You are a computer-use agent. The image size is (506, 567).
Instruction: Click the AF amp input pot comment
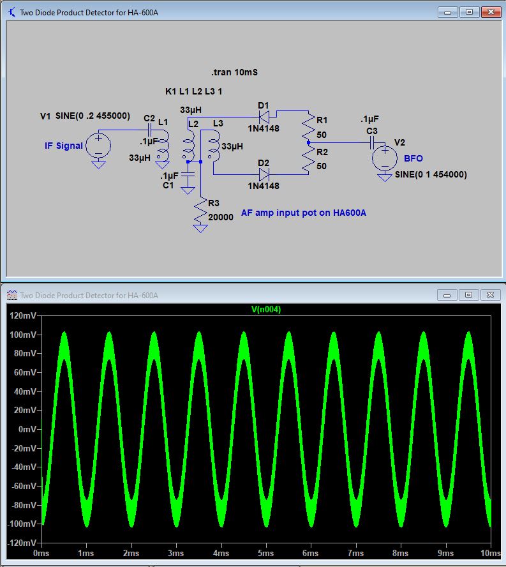[304, 213]
